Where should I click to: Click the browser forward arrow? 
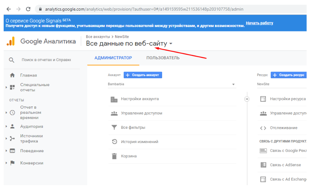[18, 9]
